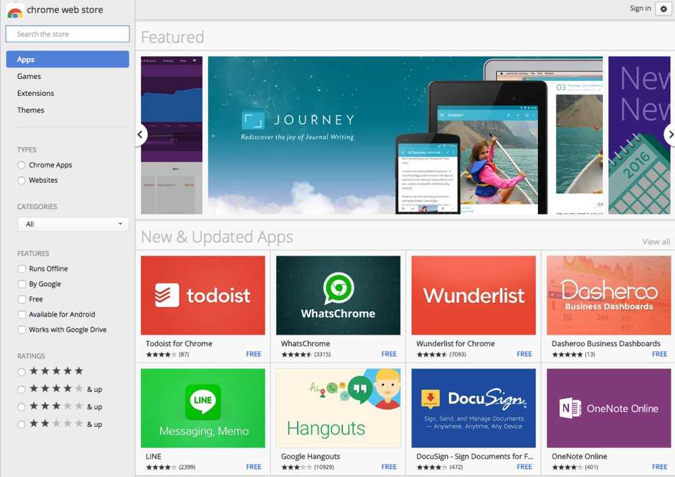Click the Journey featured banner

pos(405,135)
